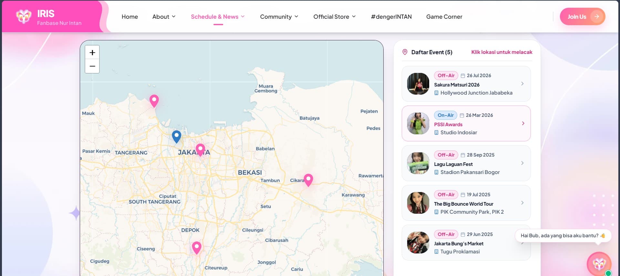This screenshot has width=620, height=276.
Task: Click the Sakura Matsuri 2026 event thumbnail
Action: (x=418, y=84)
